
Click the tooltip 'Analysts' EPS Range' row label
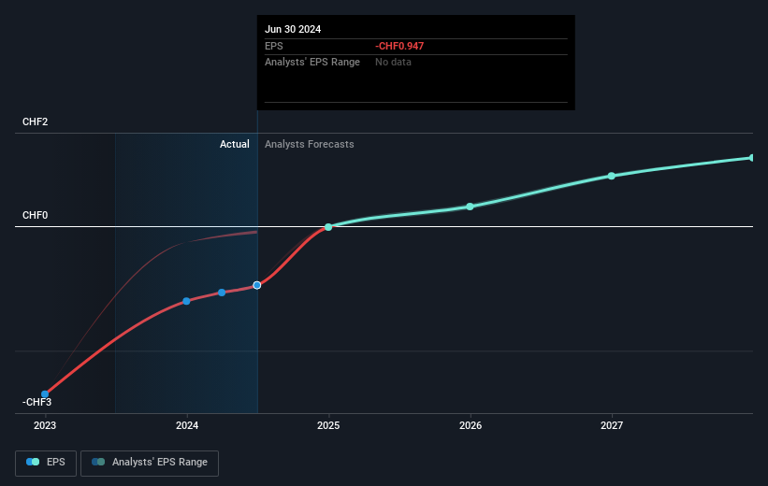pyautogui.click(x=312, y=63)
